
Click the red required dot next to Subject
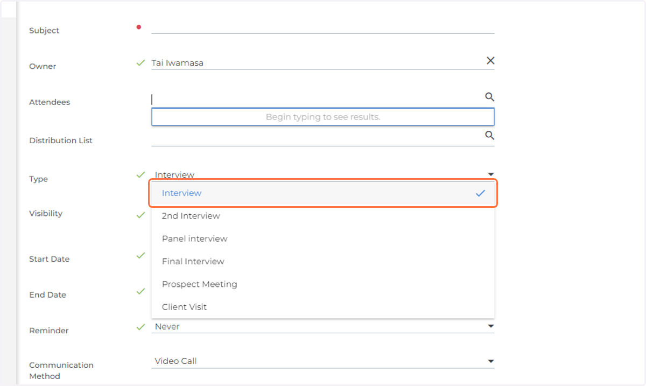[139, 27]
